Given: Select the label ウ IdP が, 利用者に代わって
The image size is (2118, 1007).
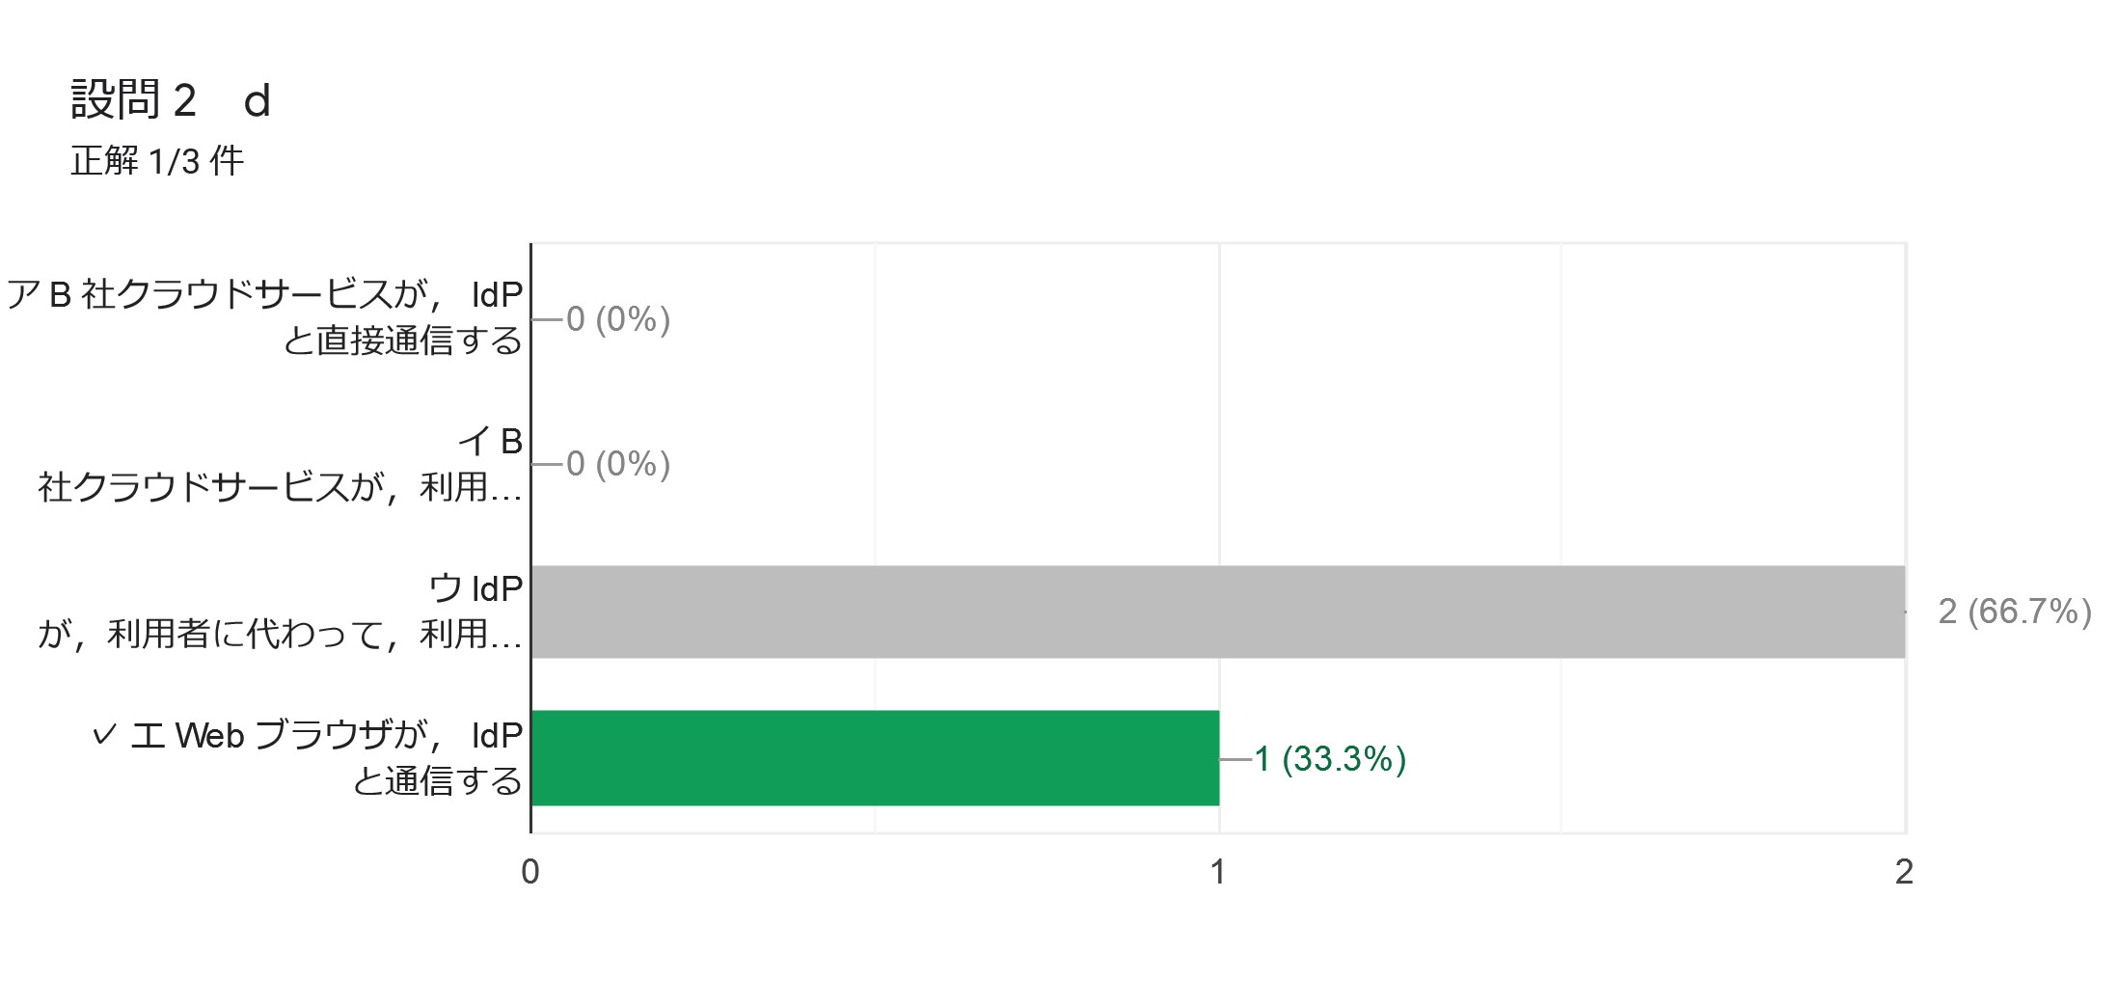Looking at the screenshot, I should tap(281, 611).
